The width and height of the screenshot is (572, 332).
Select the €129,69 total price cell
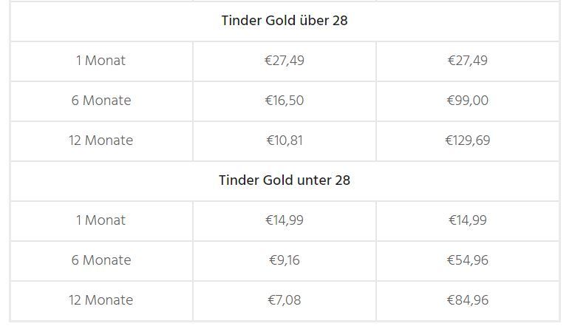pyautogui.click(x=468, y=140)
